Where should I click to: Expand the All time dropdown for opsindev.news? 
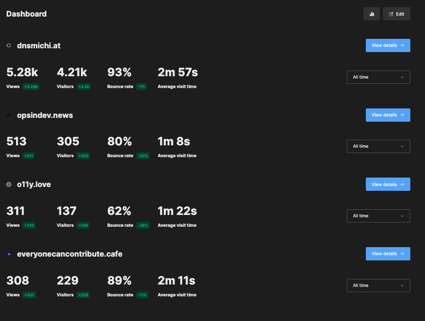[378, 146]
